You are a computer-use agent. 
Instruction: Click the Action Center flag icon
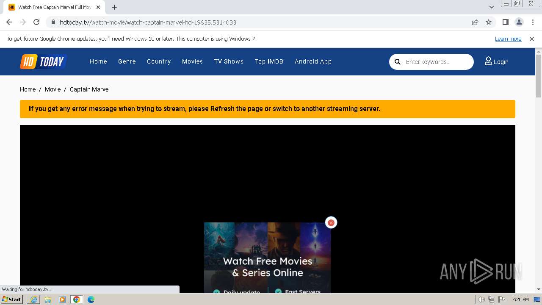tap(502, 299)
